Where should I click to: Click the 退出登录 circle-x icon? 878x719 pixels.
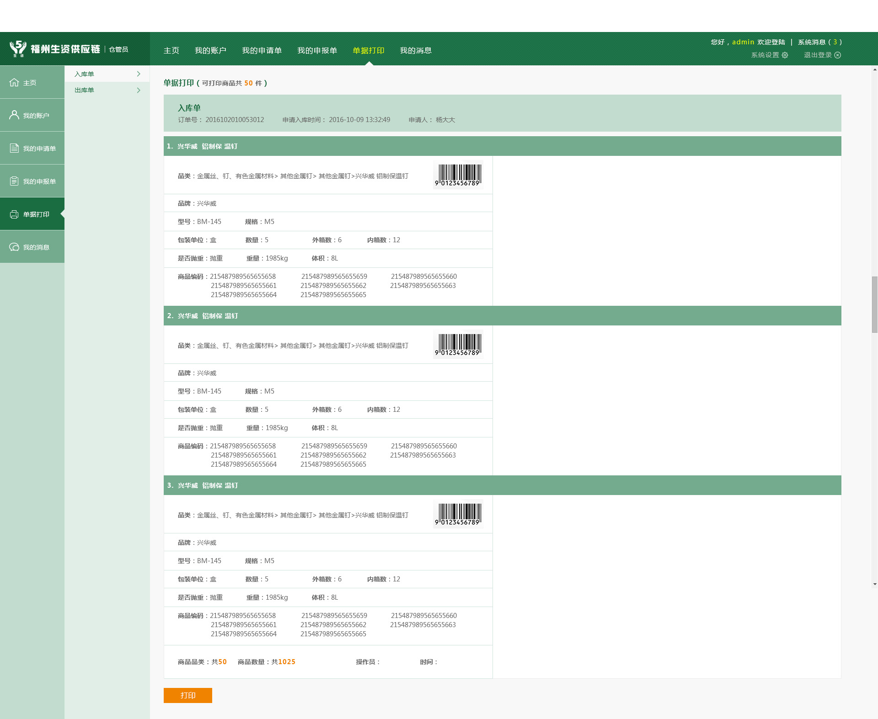838,55
